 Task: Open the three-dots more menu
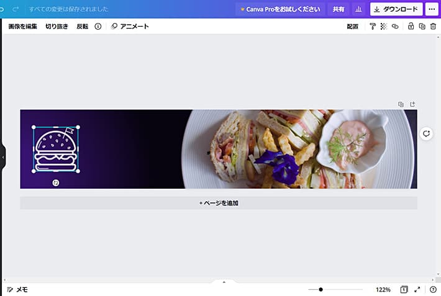pos(432,9)
